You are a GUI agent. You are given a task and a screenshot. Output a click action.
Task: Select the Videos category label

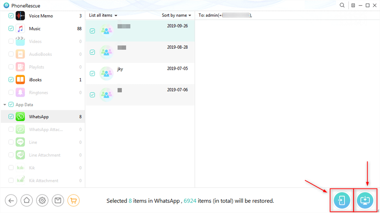35,41
